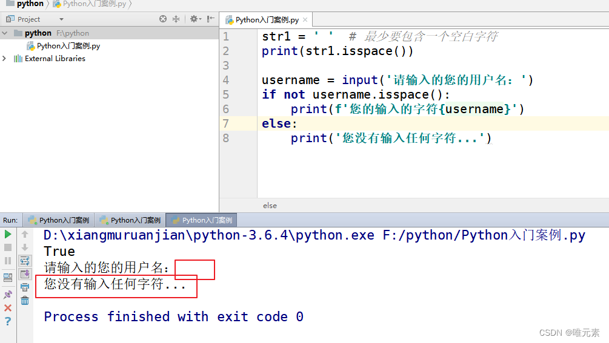The image size is (609, 343).
Task: Click the python.exe command line in console
Action: click(x=314, y=235)
